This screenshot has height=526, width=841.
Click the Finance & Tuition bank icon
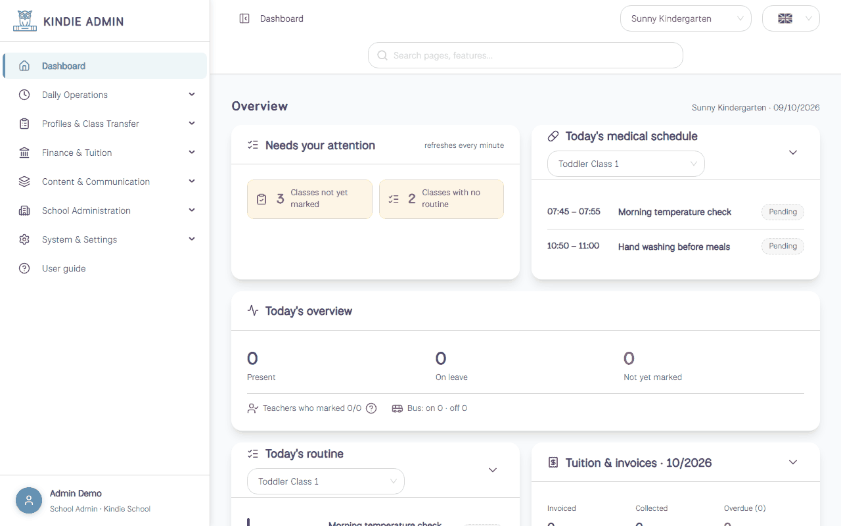24,153
